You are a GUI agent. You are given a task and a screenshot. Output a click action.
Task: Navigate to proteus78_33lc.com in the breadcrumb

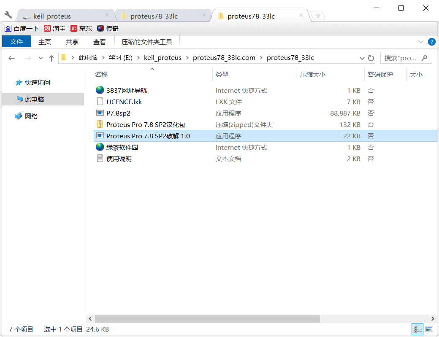[x=224, y=58]
